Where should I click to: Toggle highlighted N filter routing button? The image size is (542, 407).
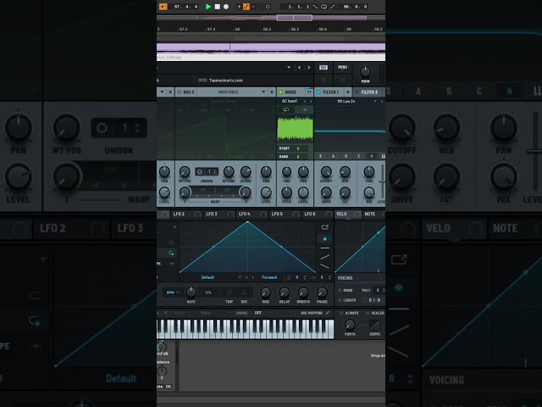tap(372, 156)
